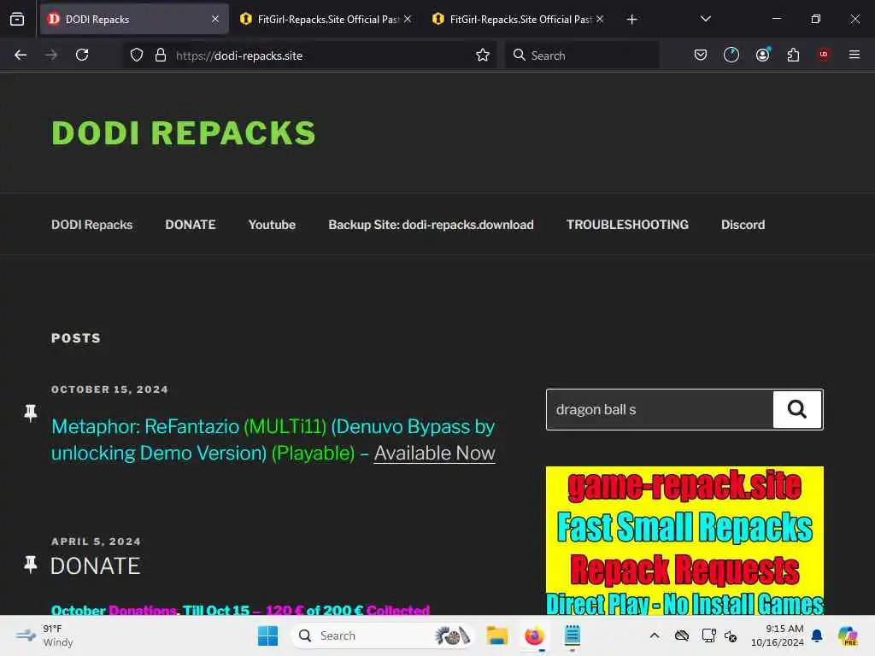The height and width of the screenshot is (656, 875).
Task: Bookmark this page with star icon
Action: click(483, 55)
